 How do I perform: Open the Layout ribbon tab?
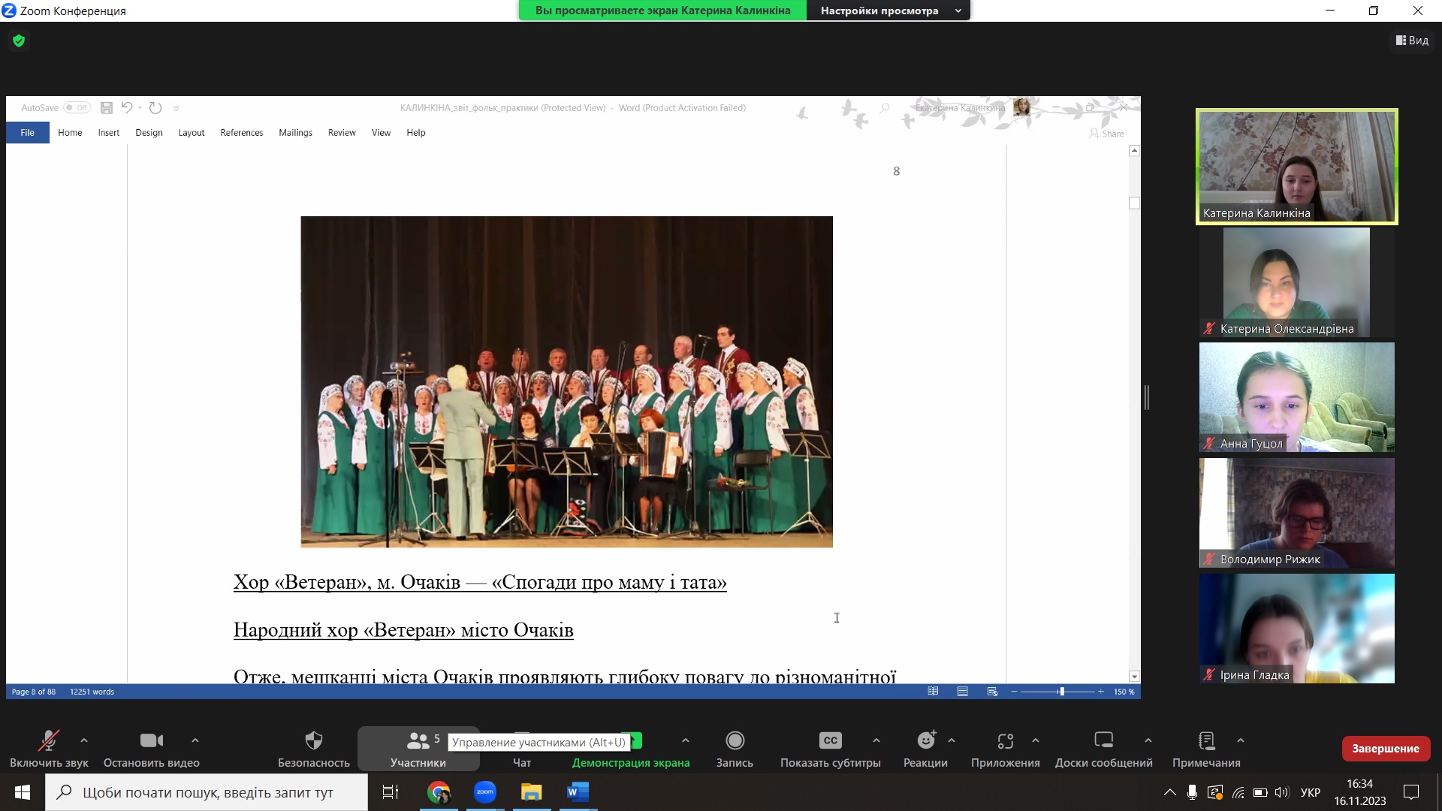pyautogui.click(x=191, y=133)
